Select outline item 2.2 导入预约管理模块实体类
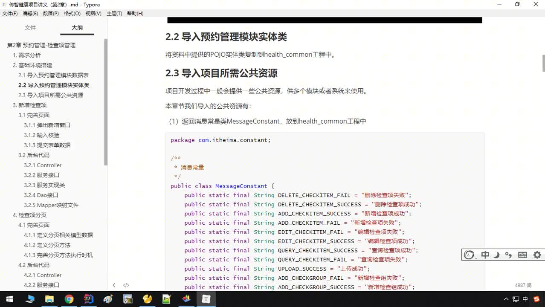545x307 pixels. (54, 85)
